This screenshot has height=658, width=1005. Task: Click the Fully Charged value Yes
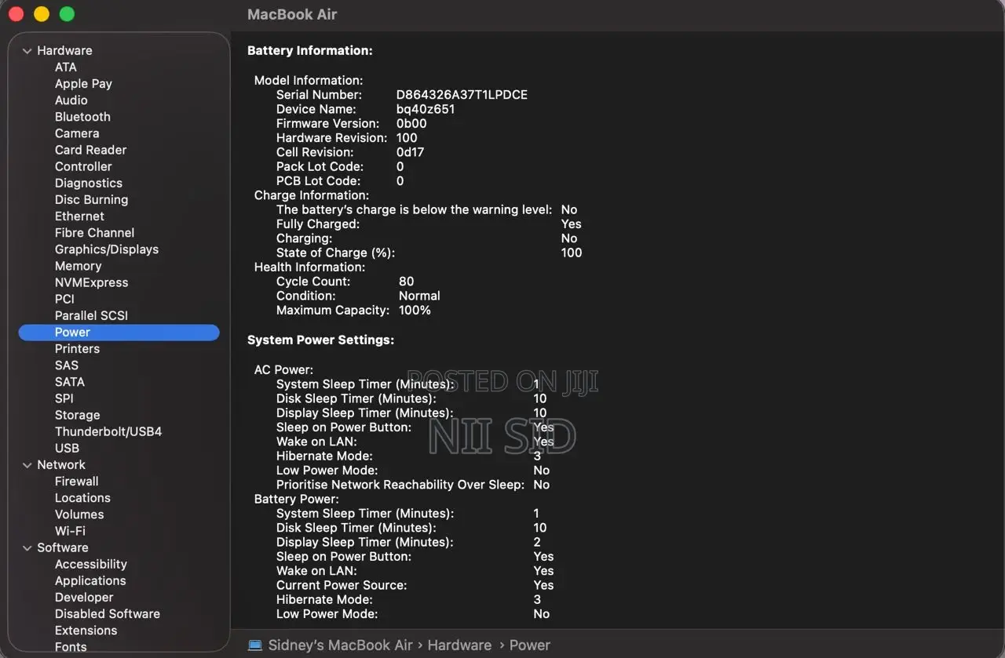(572, 224)
